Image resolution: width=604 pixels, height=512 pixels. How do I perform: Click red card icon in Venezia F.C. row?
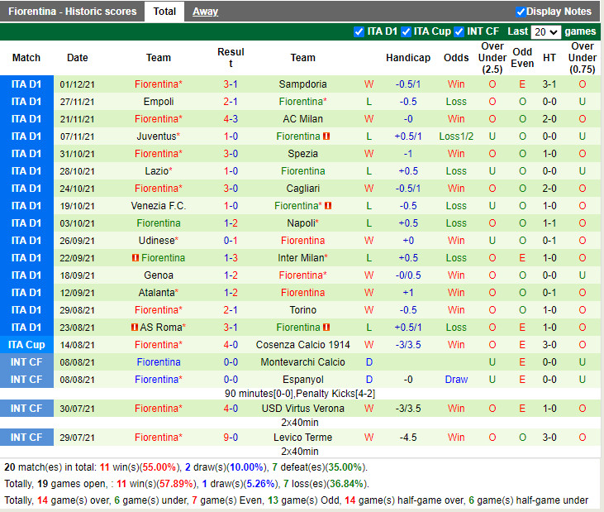[x=328, y=206]
